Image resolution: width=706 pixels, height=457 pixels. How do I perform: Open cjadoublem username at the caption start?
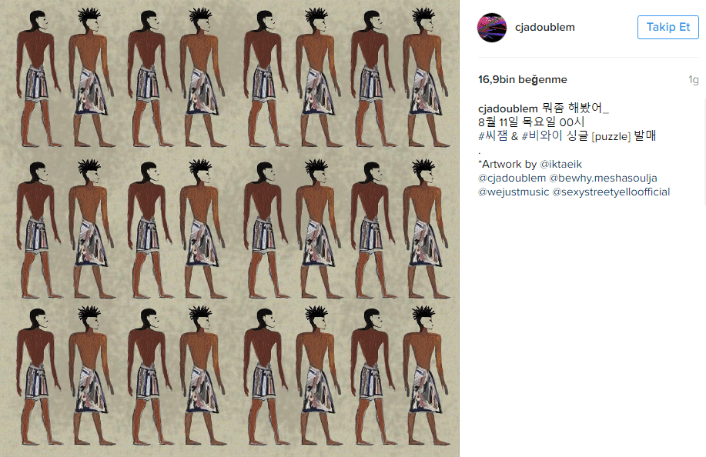click(x=508, y=108)
